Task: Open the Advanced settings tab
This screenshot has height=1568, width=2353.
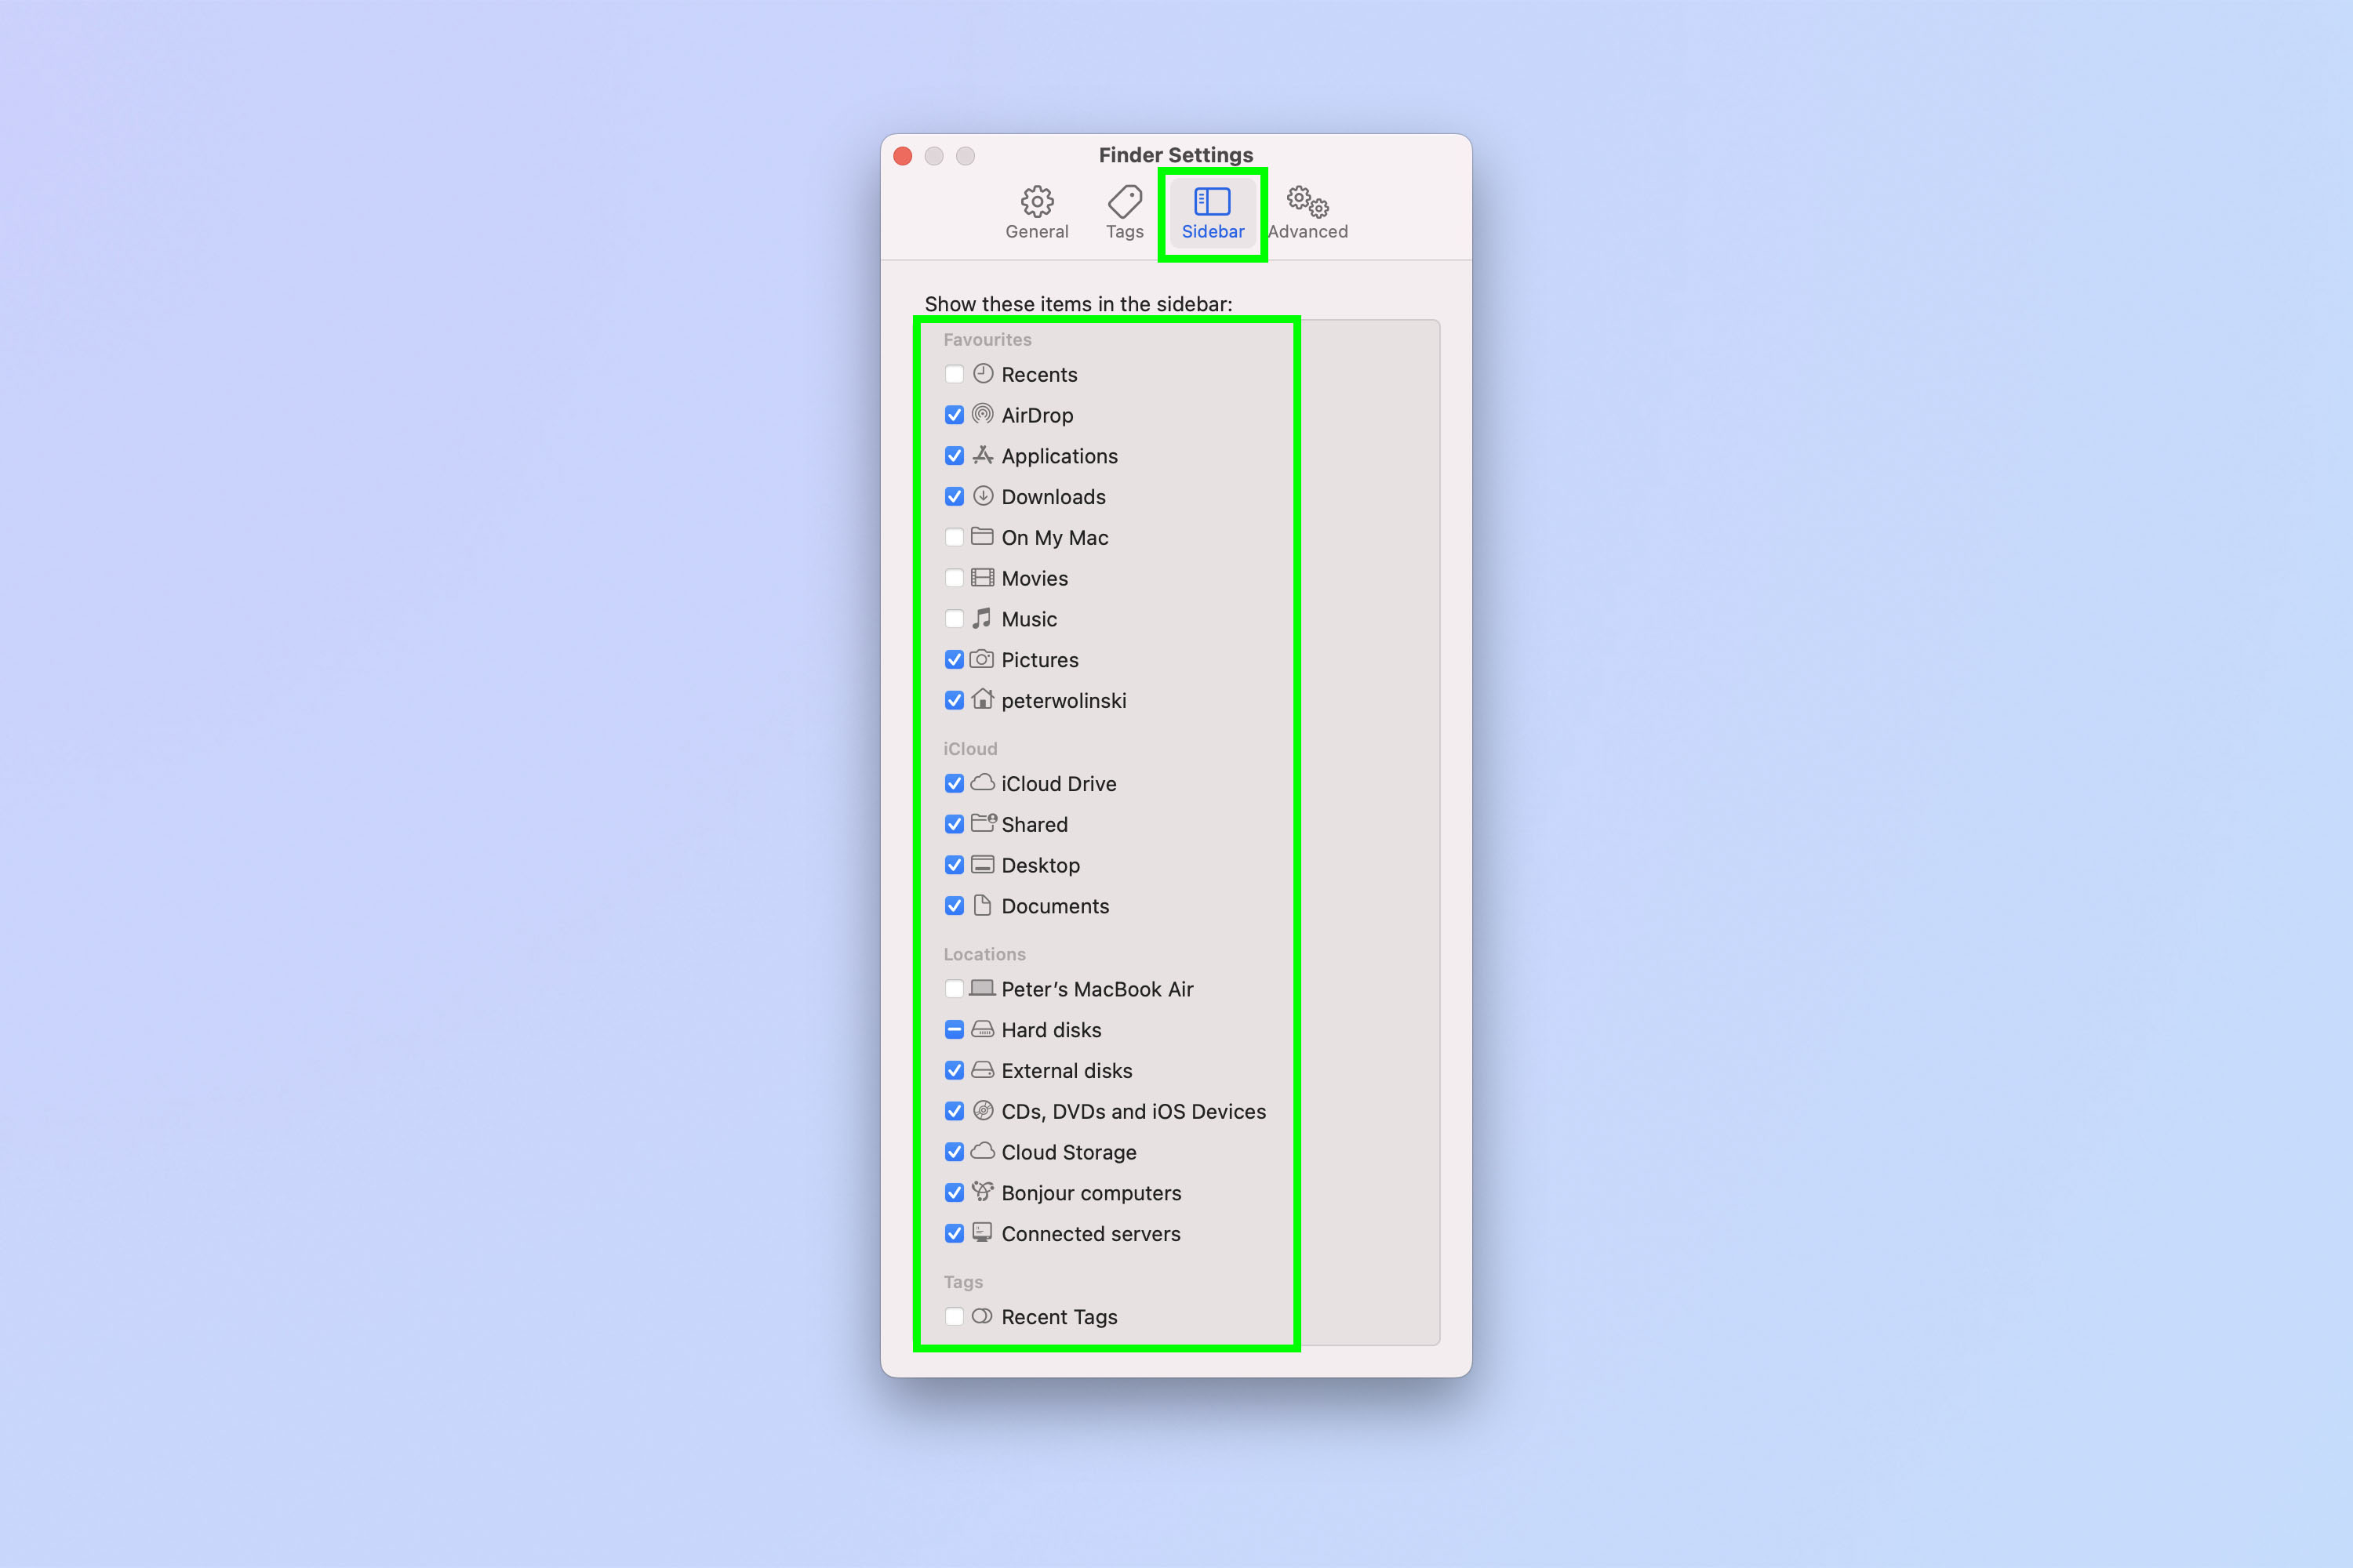Action: click(1307, 213)
